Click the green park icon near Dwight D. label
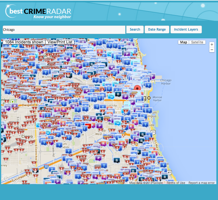This screenshot has height=200, width=218. (x=13, y=102)
